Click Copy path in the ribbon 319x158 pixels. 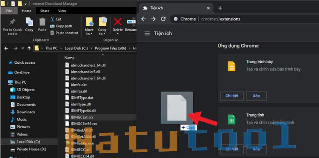tap(61, 26)
